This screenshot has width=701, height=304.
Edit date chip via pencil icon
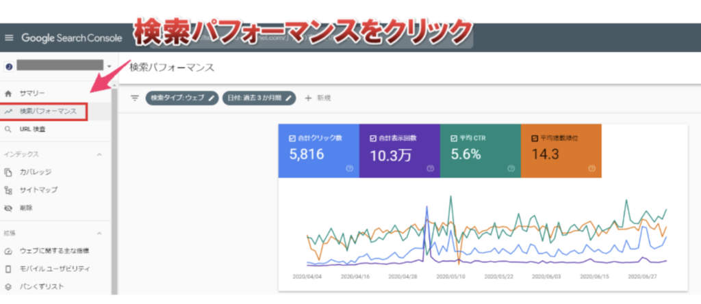click(289, 98)
